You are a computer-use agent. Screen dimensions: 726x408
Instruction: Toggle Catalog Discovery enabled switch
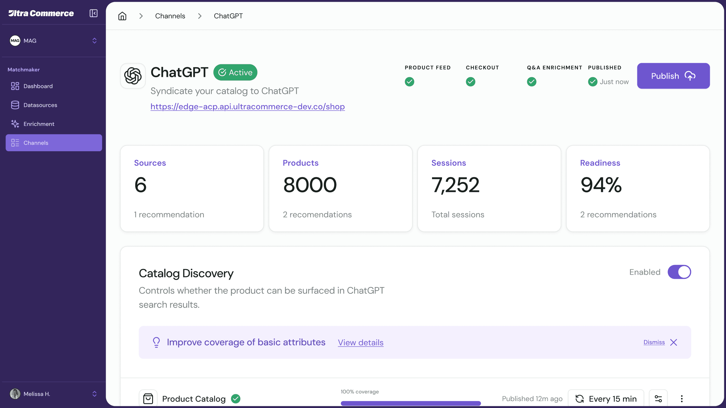point(679,272)
